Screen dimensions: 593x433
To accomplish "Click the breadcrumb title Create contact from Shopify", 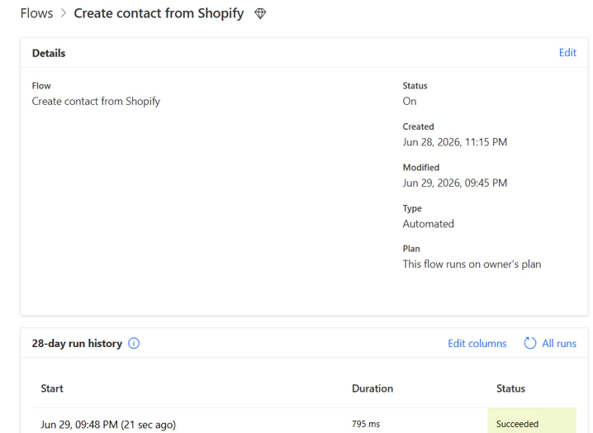I will (x=159, y=13).
